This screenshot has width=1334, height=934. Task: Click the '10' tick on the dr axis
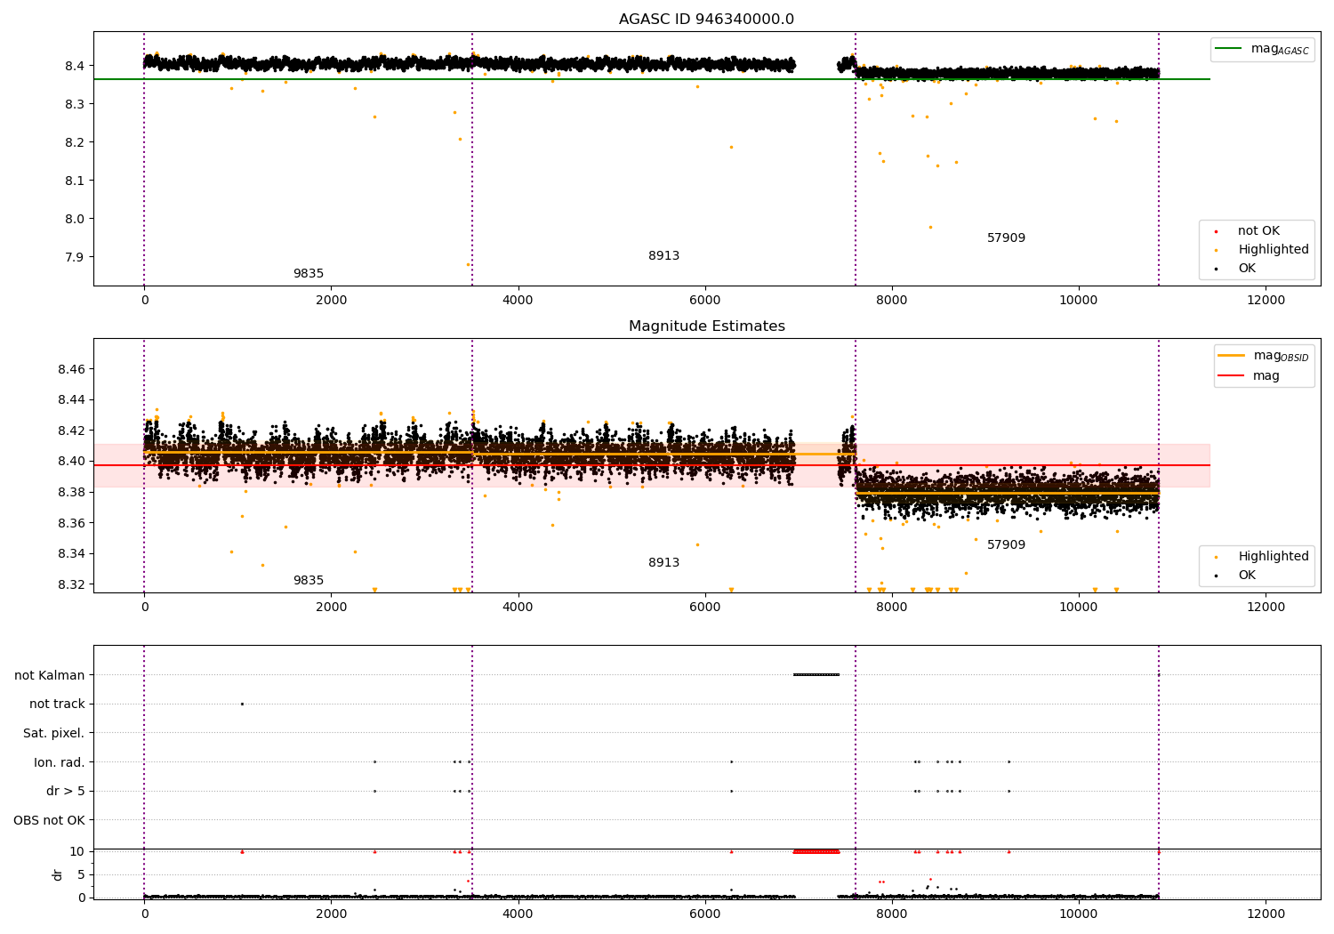pos(77,851)
